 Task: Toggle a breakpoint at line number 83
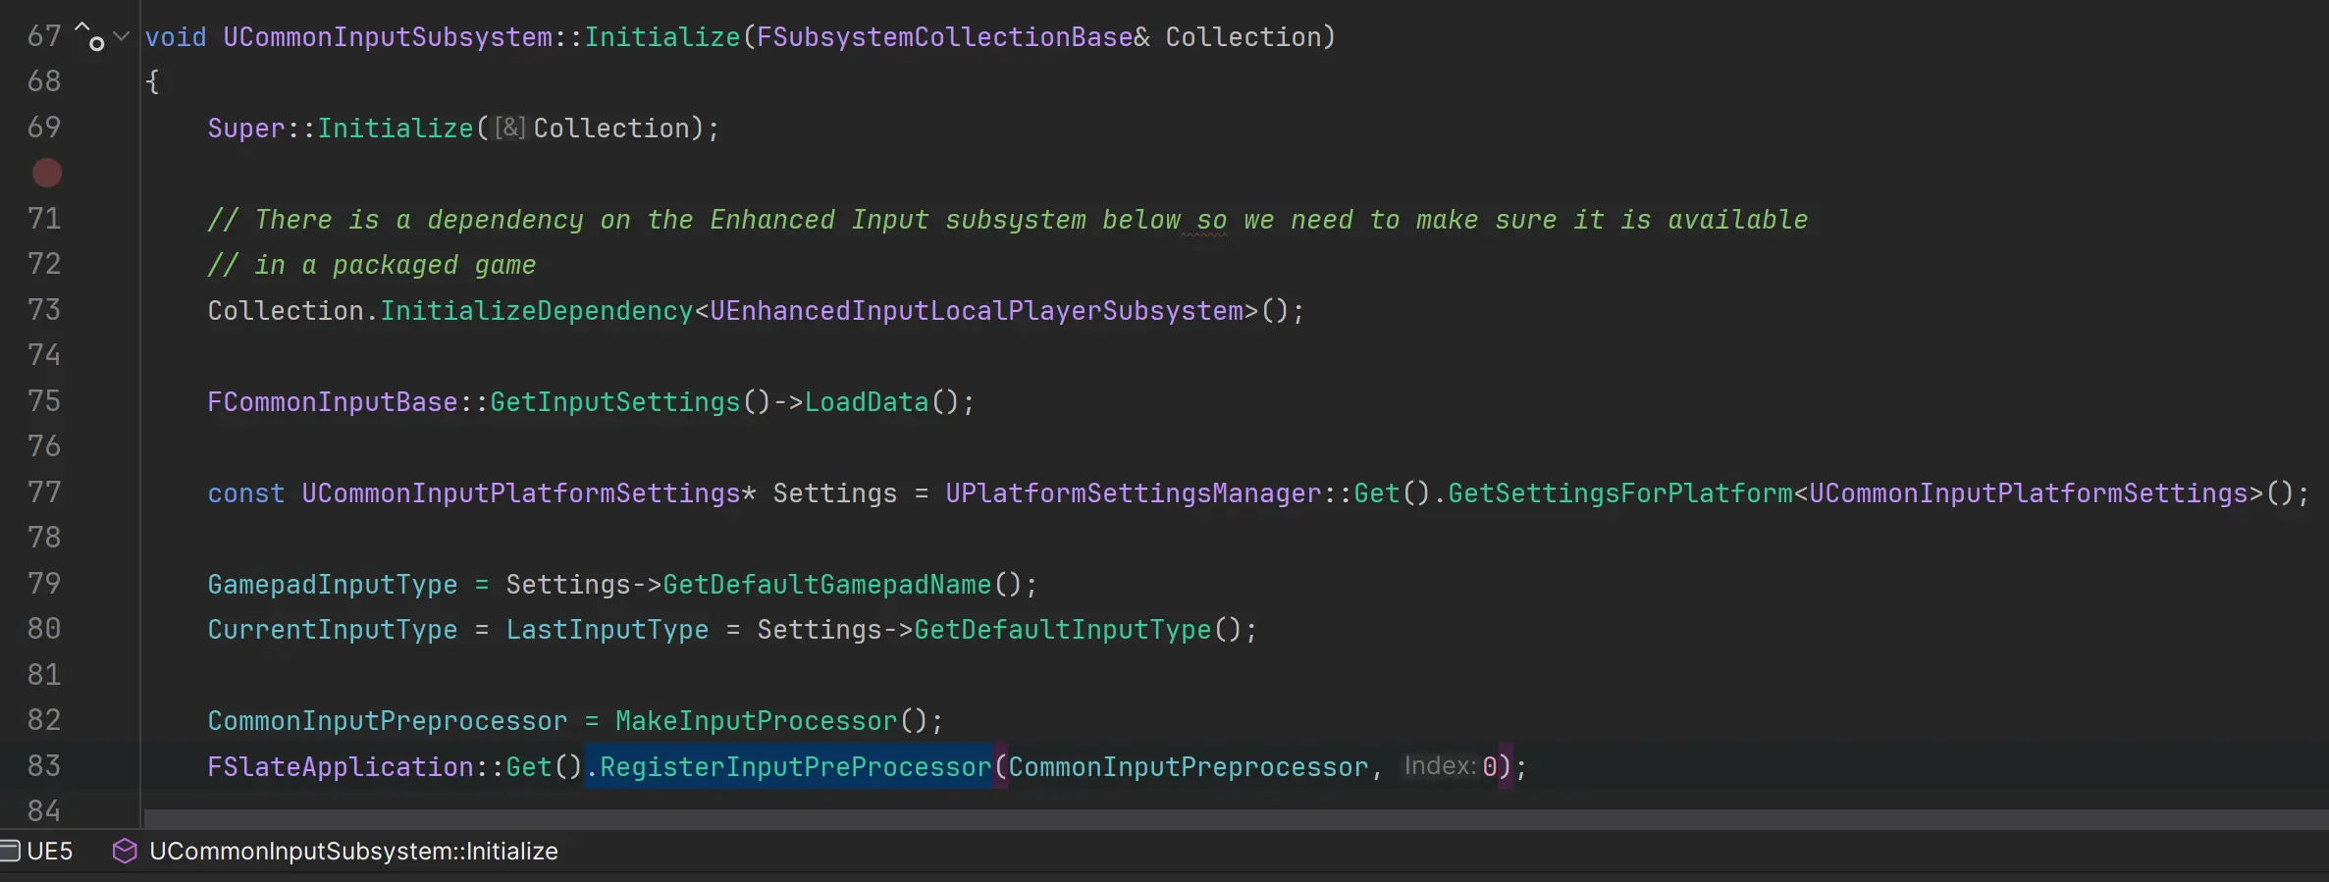44,766
